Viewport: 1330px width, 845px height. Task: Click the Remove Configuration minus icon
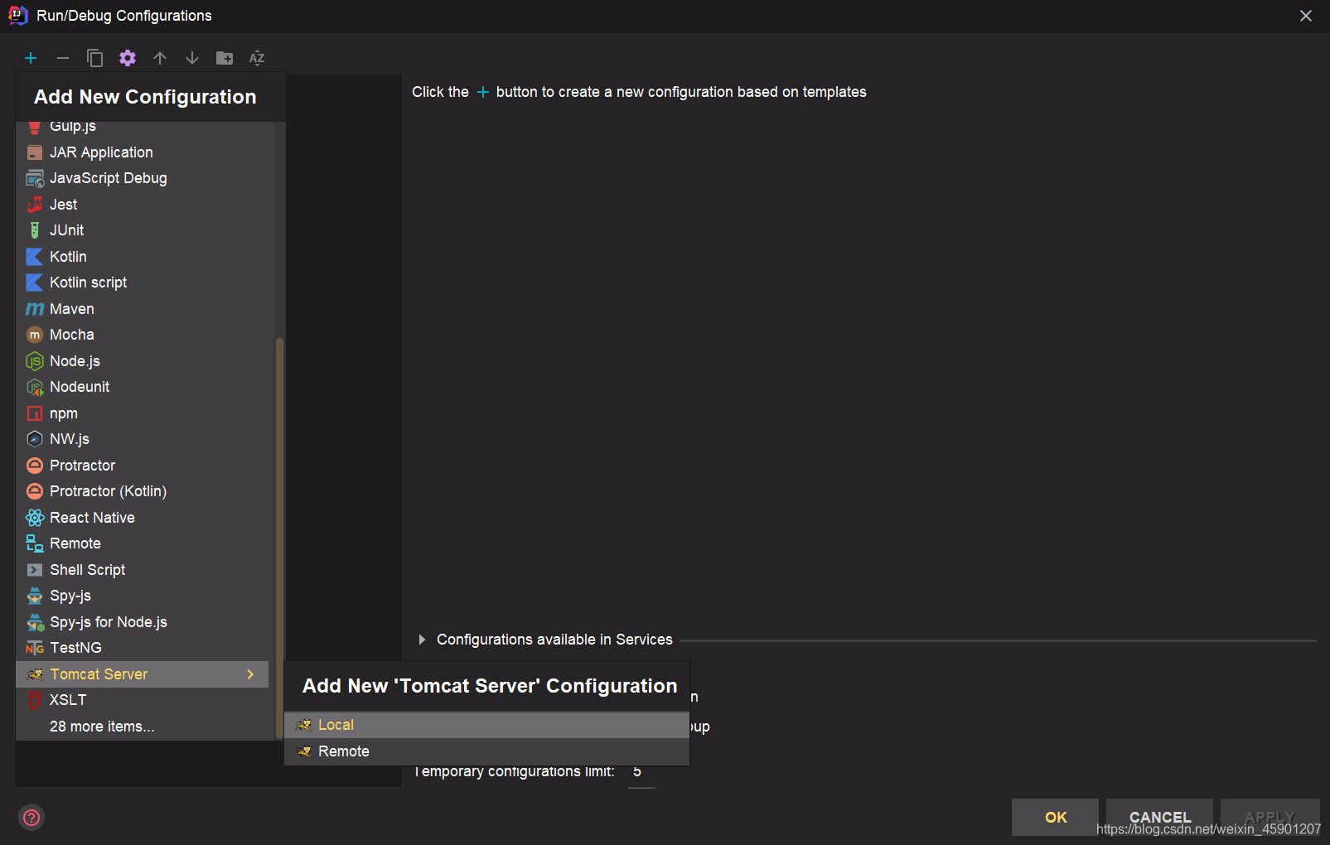point(62,58)
